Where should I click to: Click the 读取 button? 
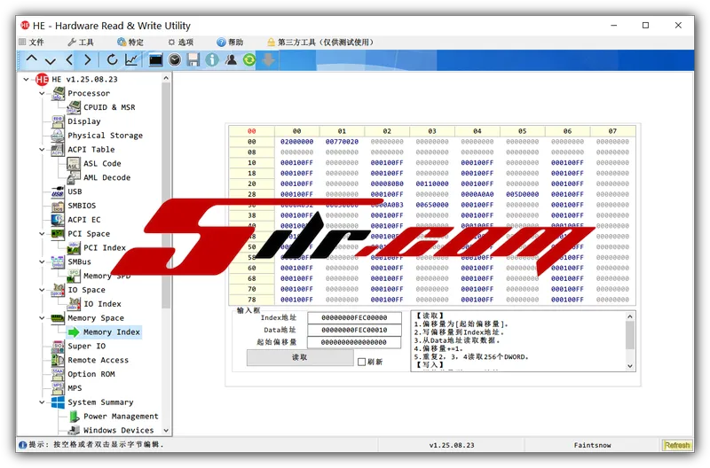point(300,357)
